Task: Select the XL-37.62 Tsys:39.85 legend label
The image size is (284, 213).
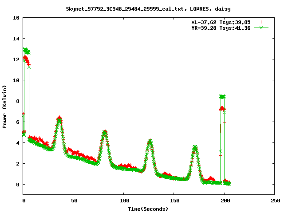Action: 221,22
